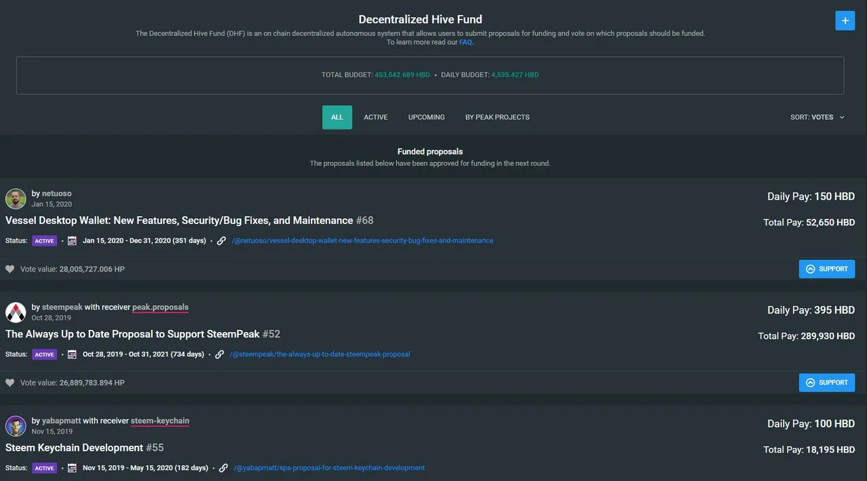Click Vote value: 28,005,727.006 HP text
867x481 pixels.
pos(72,269)
